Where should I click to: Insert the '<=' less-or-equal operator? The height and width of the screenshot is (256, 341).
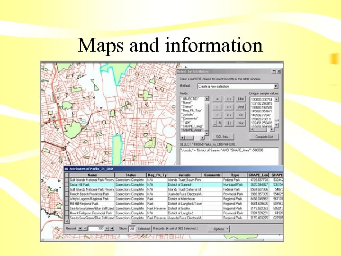pyautogui.click(x=229, y=115)
